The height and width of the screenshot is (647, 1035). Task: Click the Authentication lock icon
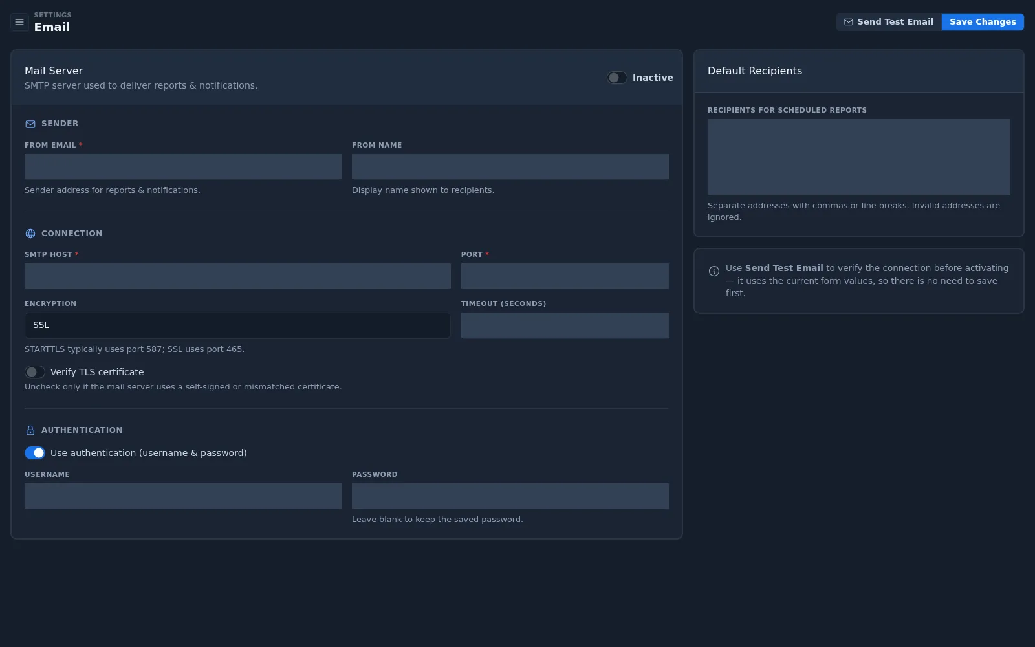30,430
